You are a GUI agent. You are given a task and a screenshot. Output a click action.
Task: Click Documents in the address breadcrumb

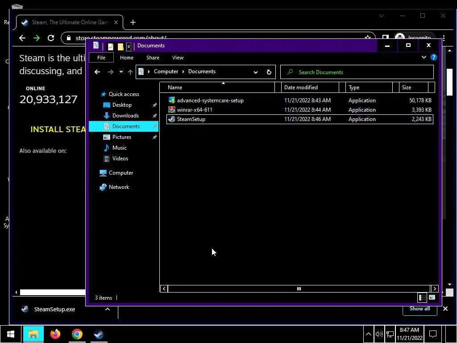[x=202, y=71]
